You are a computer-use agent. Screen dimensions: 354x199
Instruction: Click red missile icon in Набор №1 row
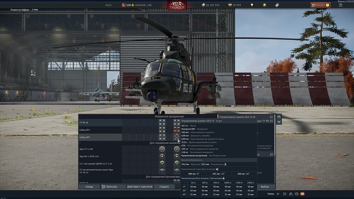click(x=177, y=130)
